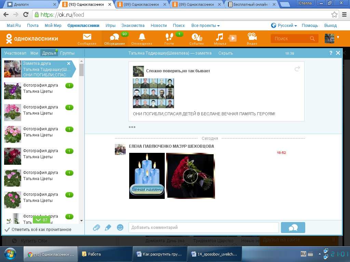Image resolution: width=350 pixels, height=262 pixels.
Task: Close the discussions panel with X
Action: (x=338, y=53)
